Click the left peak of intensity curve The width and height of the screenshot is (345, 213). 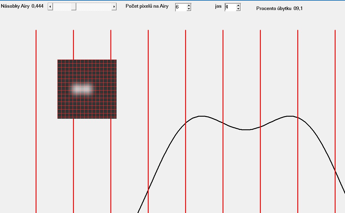(x=201, y=116)
